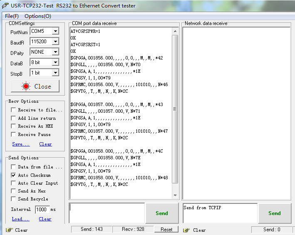
Task: Toggle Receive to file checkbox
Action: [13, 110]
